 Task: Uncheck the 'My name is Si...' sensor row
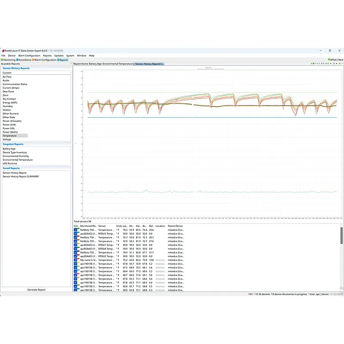tap(76, 260)
